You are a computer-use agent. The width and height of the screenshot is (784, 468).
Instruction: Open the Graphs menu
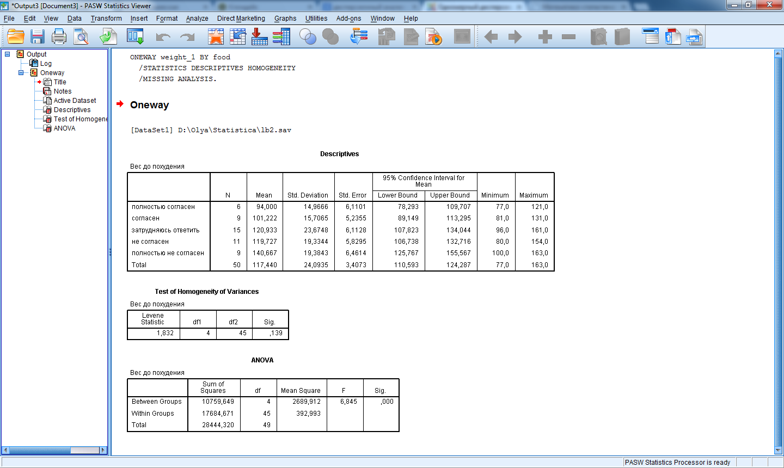tap(285, 19)
